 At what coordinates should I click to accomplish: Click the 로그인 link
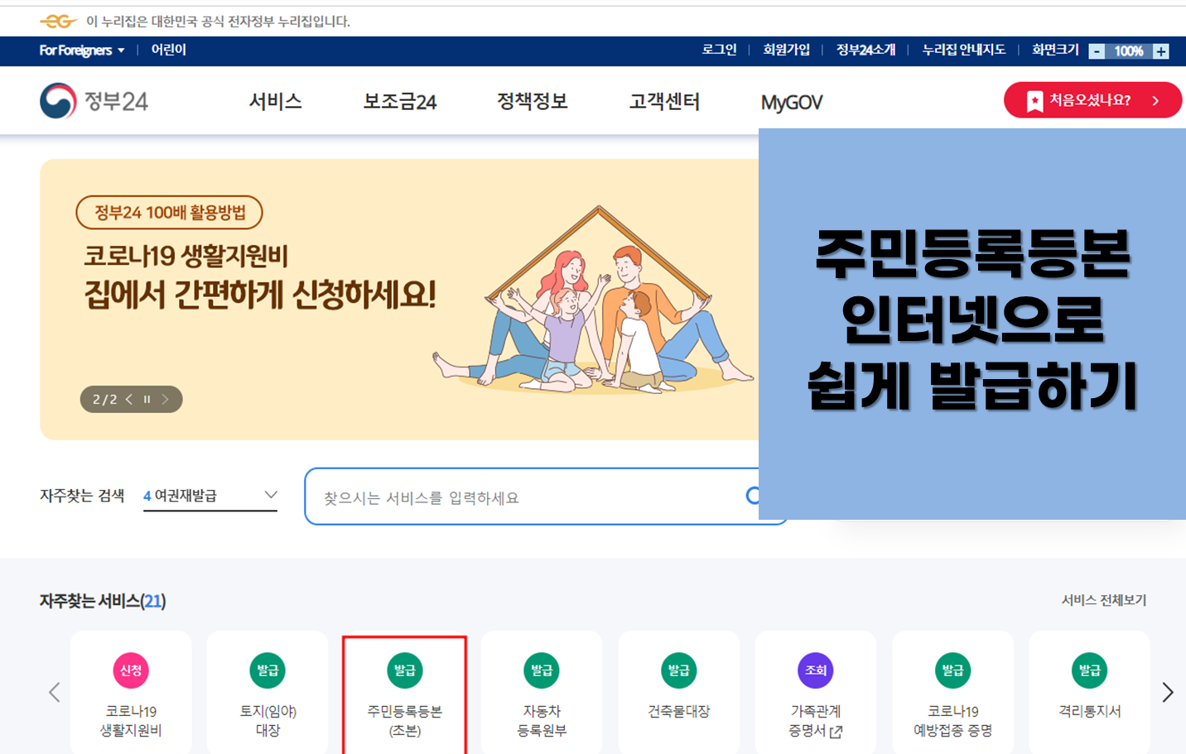coord(719,50)
